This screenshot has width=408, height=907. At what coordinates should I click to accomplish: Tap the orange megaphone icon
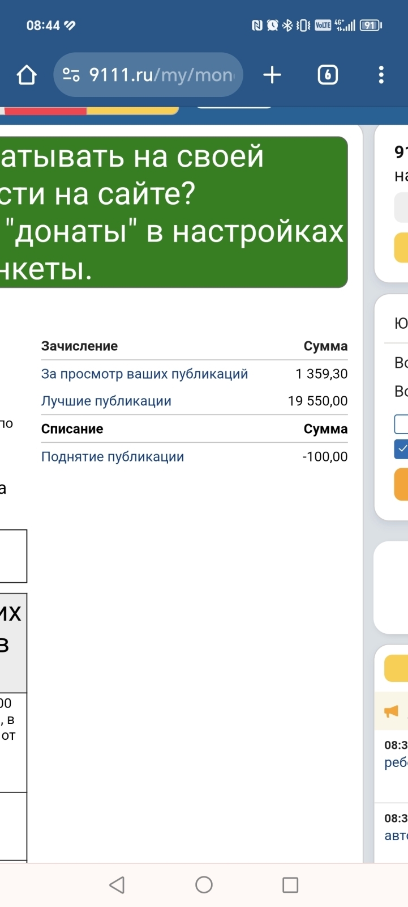coord(391,711)
